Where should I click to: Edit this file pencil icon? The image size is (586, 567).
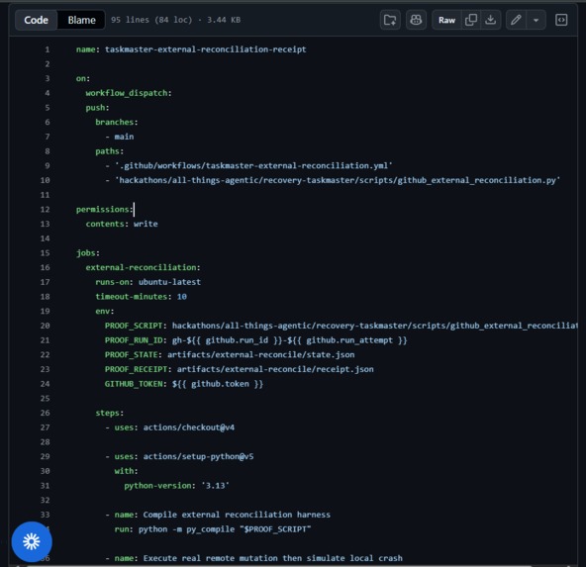point(516,20)
